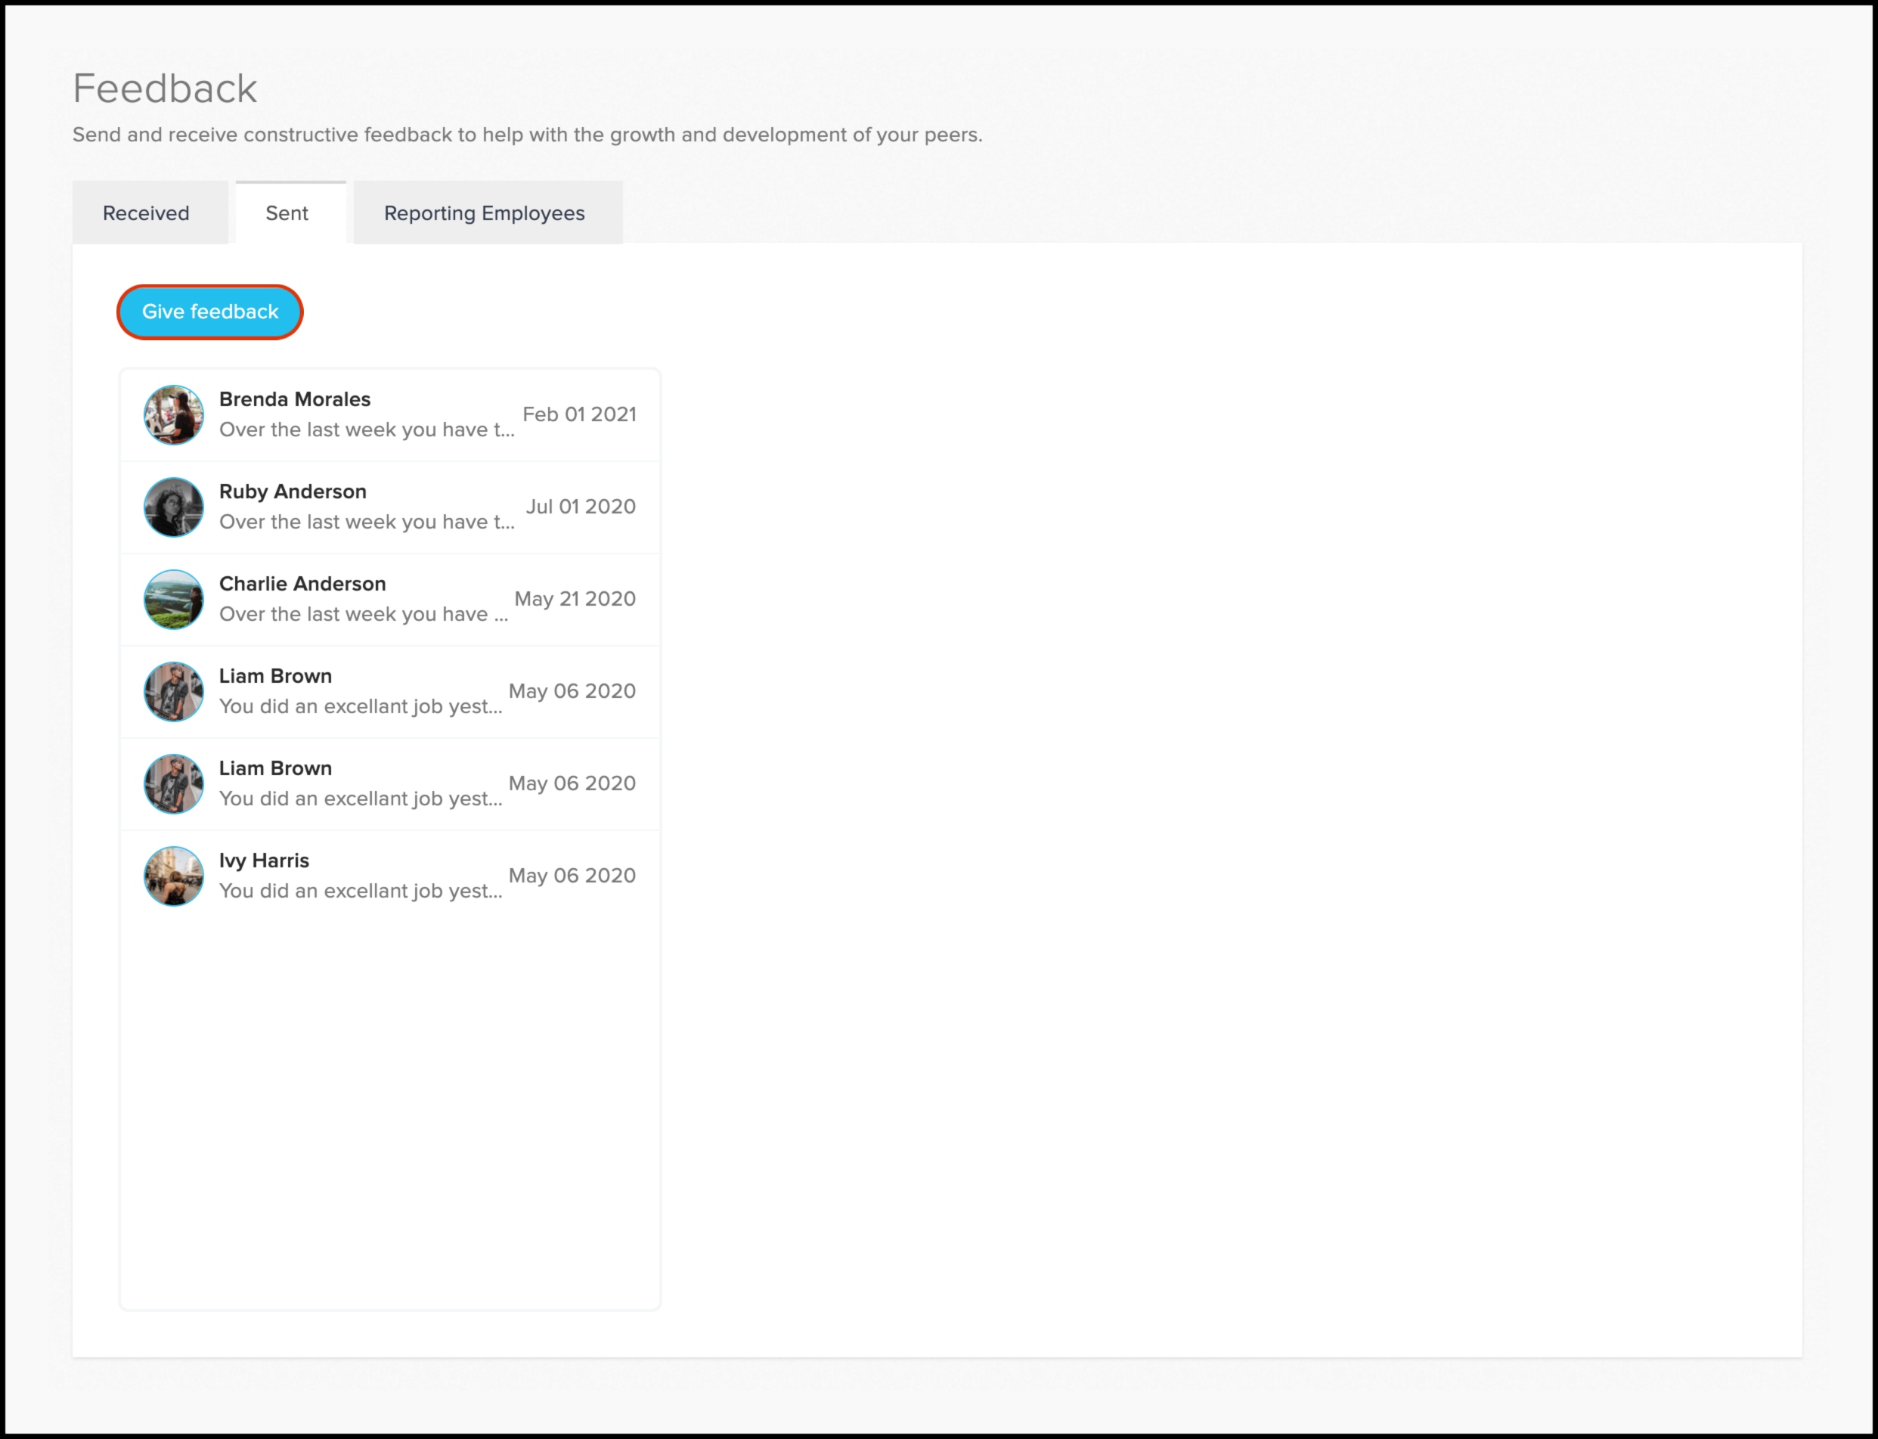Click Brenda Morales' message preview text
The height and width of the screenshot is (1439, 1878).
click(x=367, y=430)
